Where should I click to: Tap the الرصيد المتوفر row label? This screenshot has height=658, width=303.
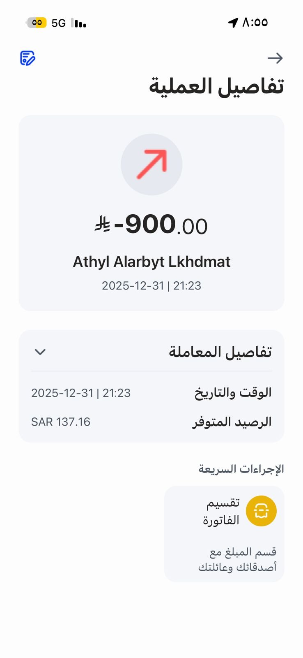tap(232, 422)
